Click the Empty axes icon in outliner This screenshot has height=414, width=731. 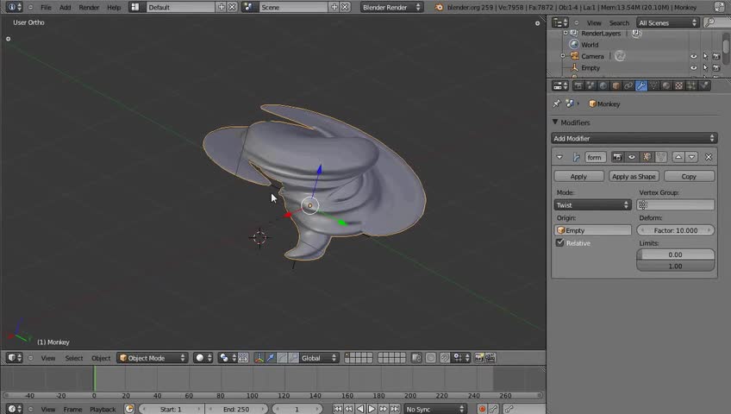(574, 67)
